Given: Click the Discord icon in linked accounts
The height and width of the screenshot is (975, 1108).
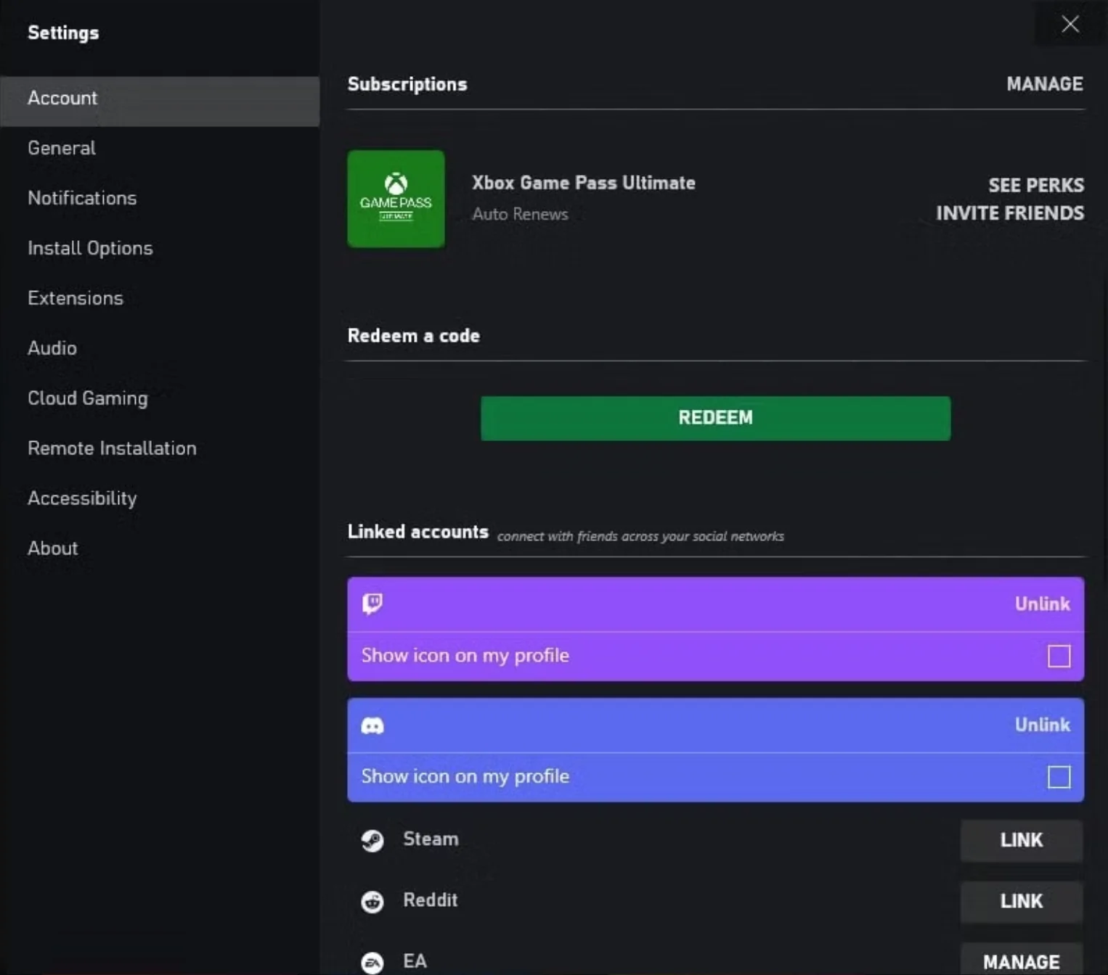Looking at the screenshot, I should point(372,725).
